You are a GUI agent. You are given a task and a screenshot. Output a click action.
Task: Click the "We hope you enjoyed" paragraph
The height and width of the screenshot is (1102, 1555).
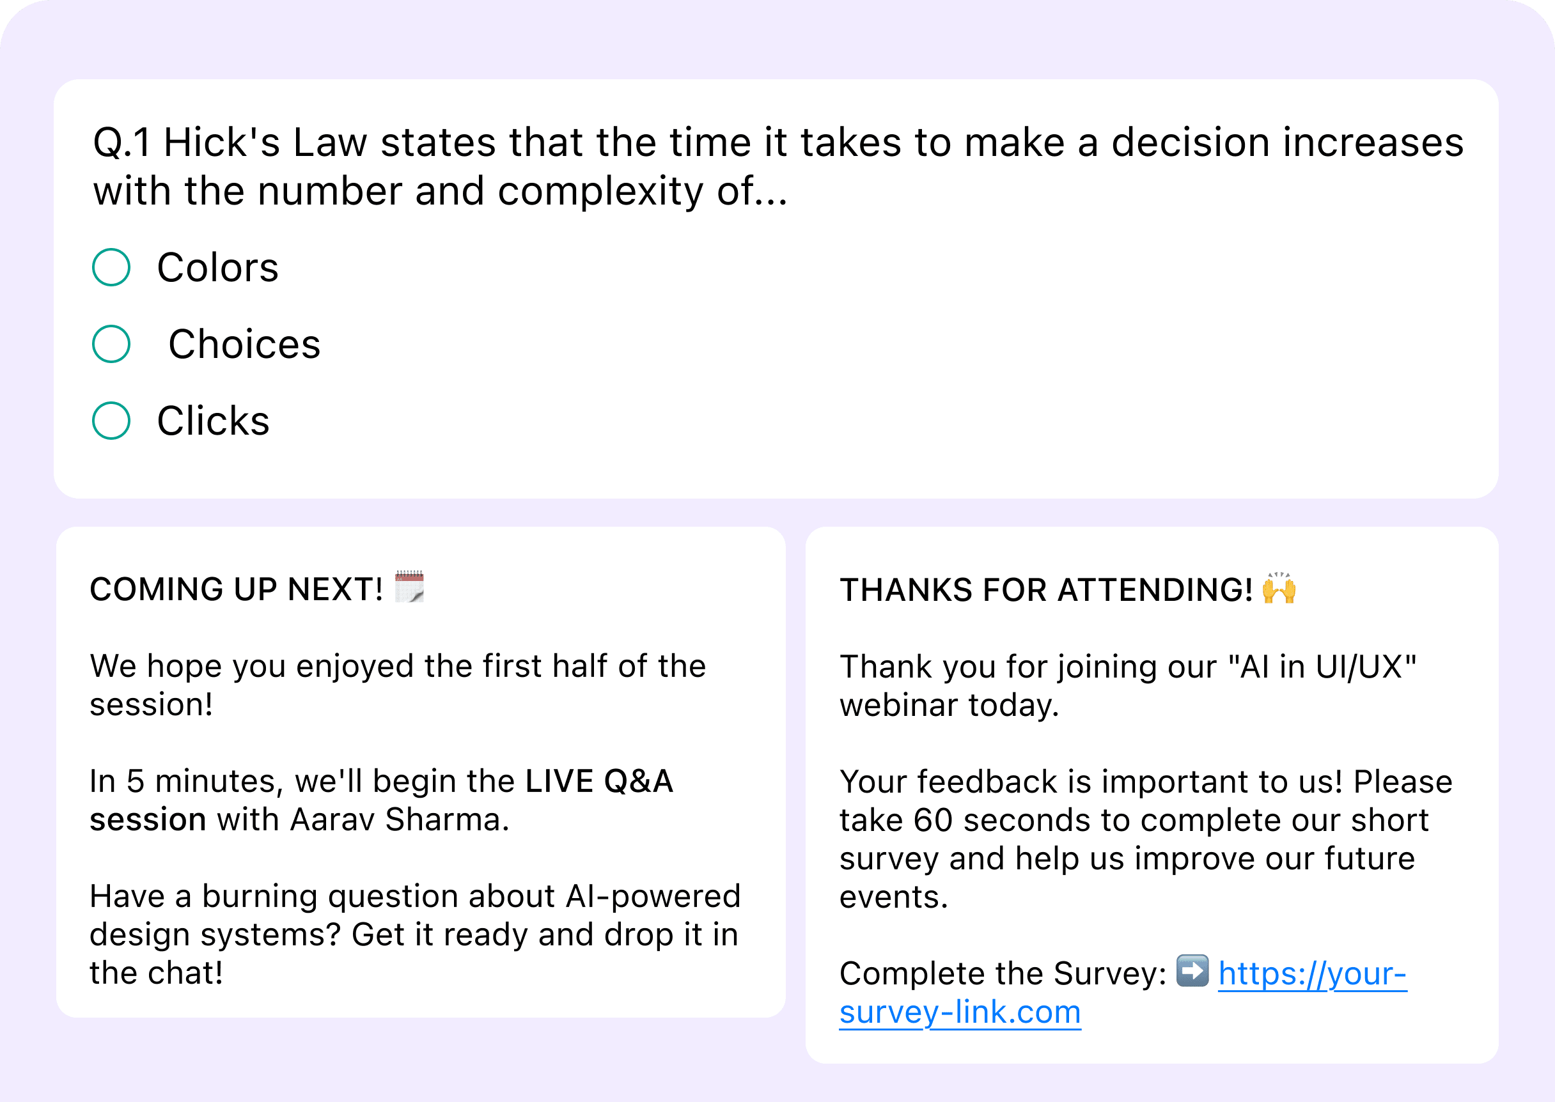tap(398, 685)
